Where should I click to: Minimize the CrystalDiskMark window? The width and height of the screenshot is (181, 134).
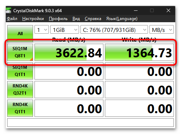(136, 10)
